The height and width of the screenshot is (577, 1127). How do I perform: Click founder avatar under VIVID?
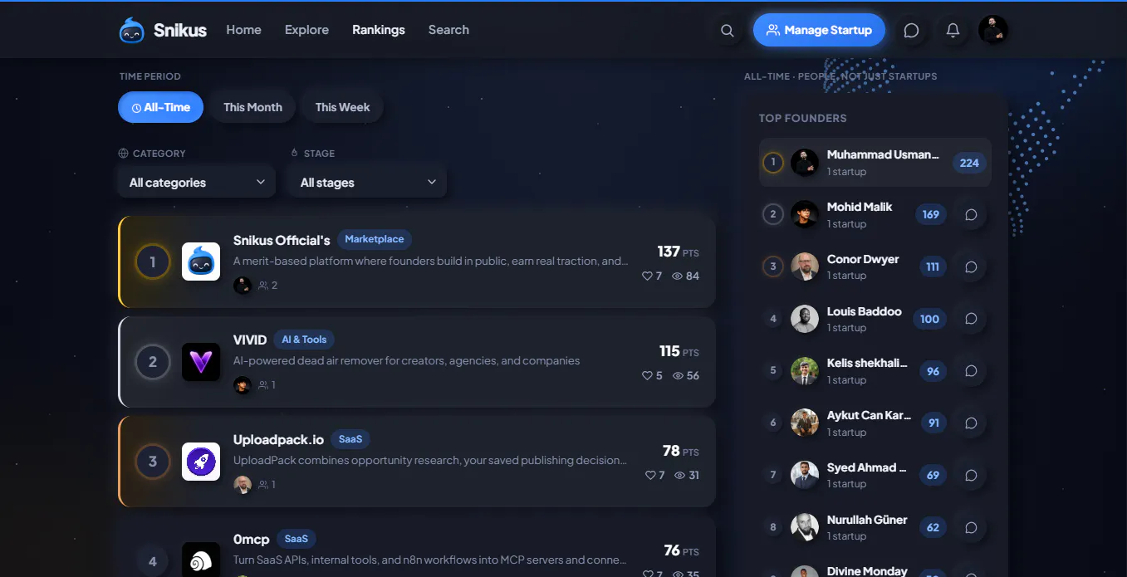pyautogui.click(x=243, y=385)
